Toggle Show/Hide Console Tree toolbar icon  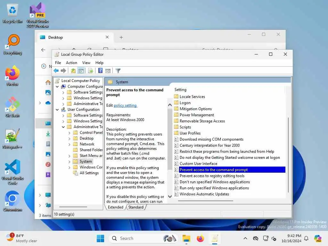81,71
